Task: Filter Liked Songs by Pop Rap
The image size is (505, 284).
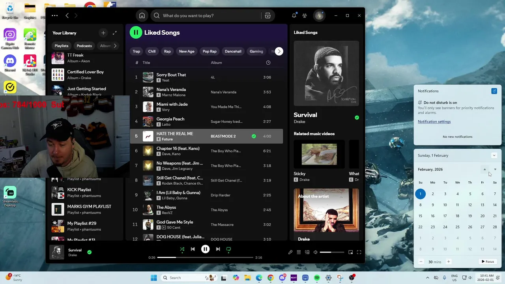Action: pyautogui.click(x=209, y=51)
